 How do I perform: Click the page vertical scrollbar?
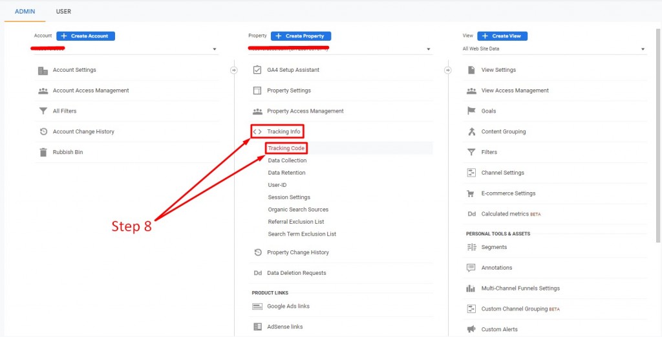[x=659, y=136]
